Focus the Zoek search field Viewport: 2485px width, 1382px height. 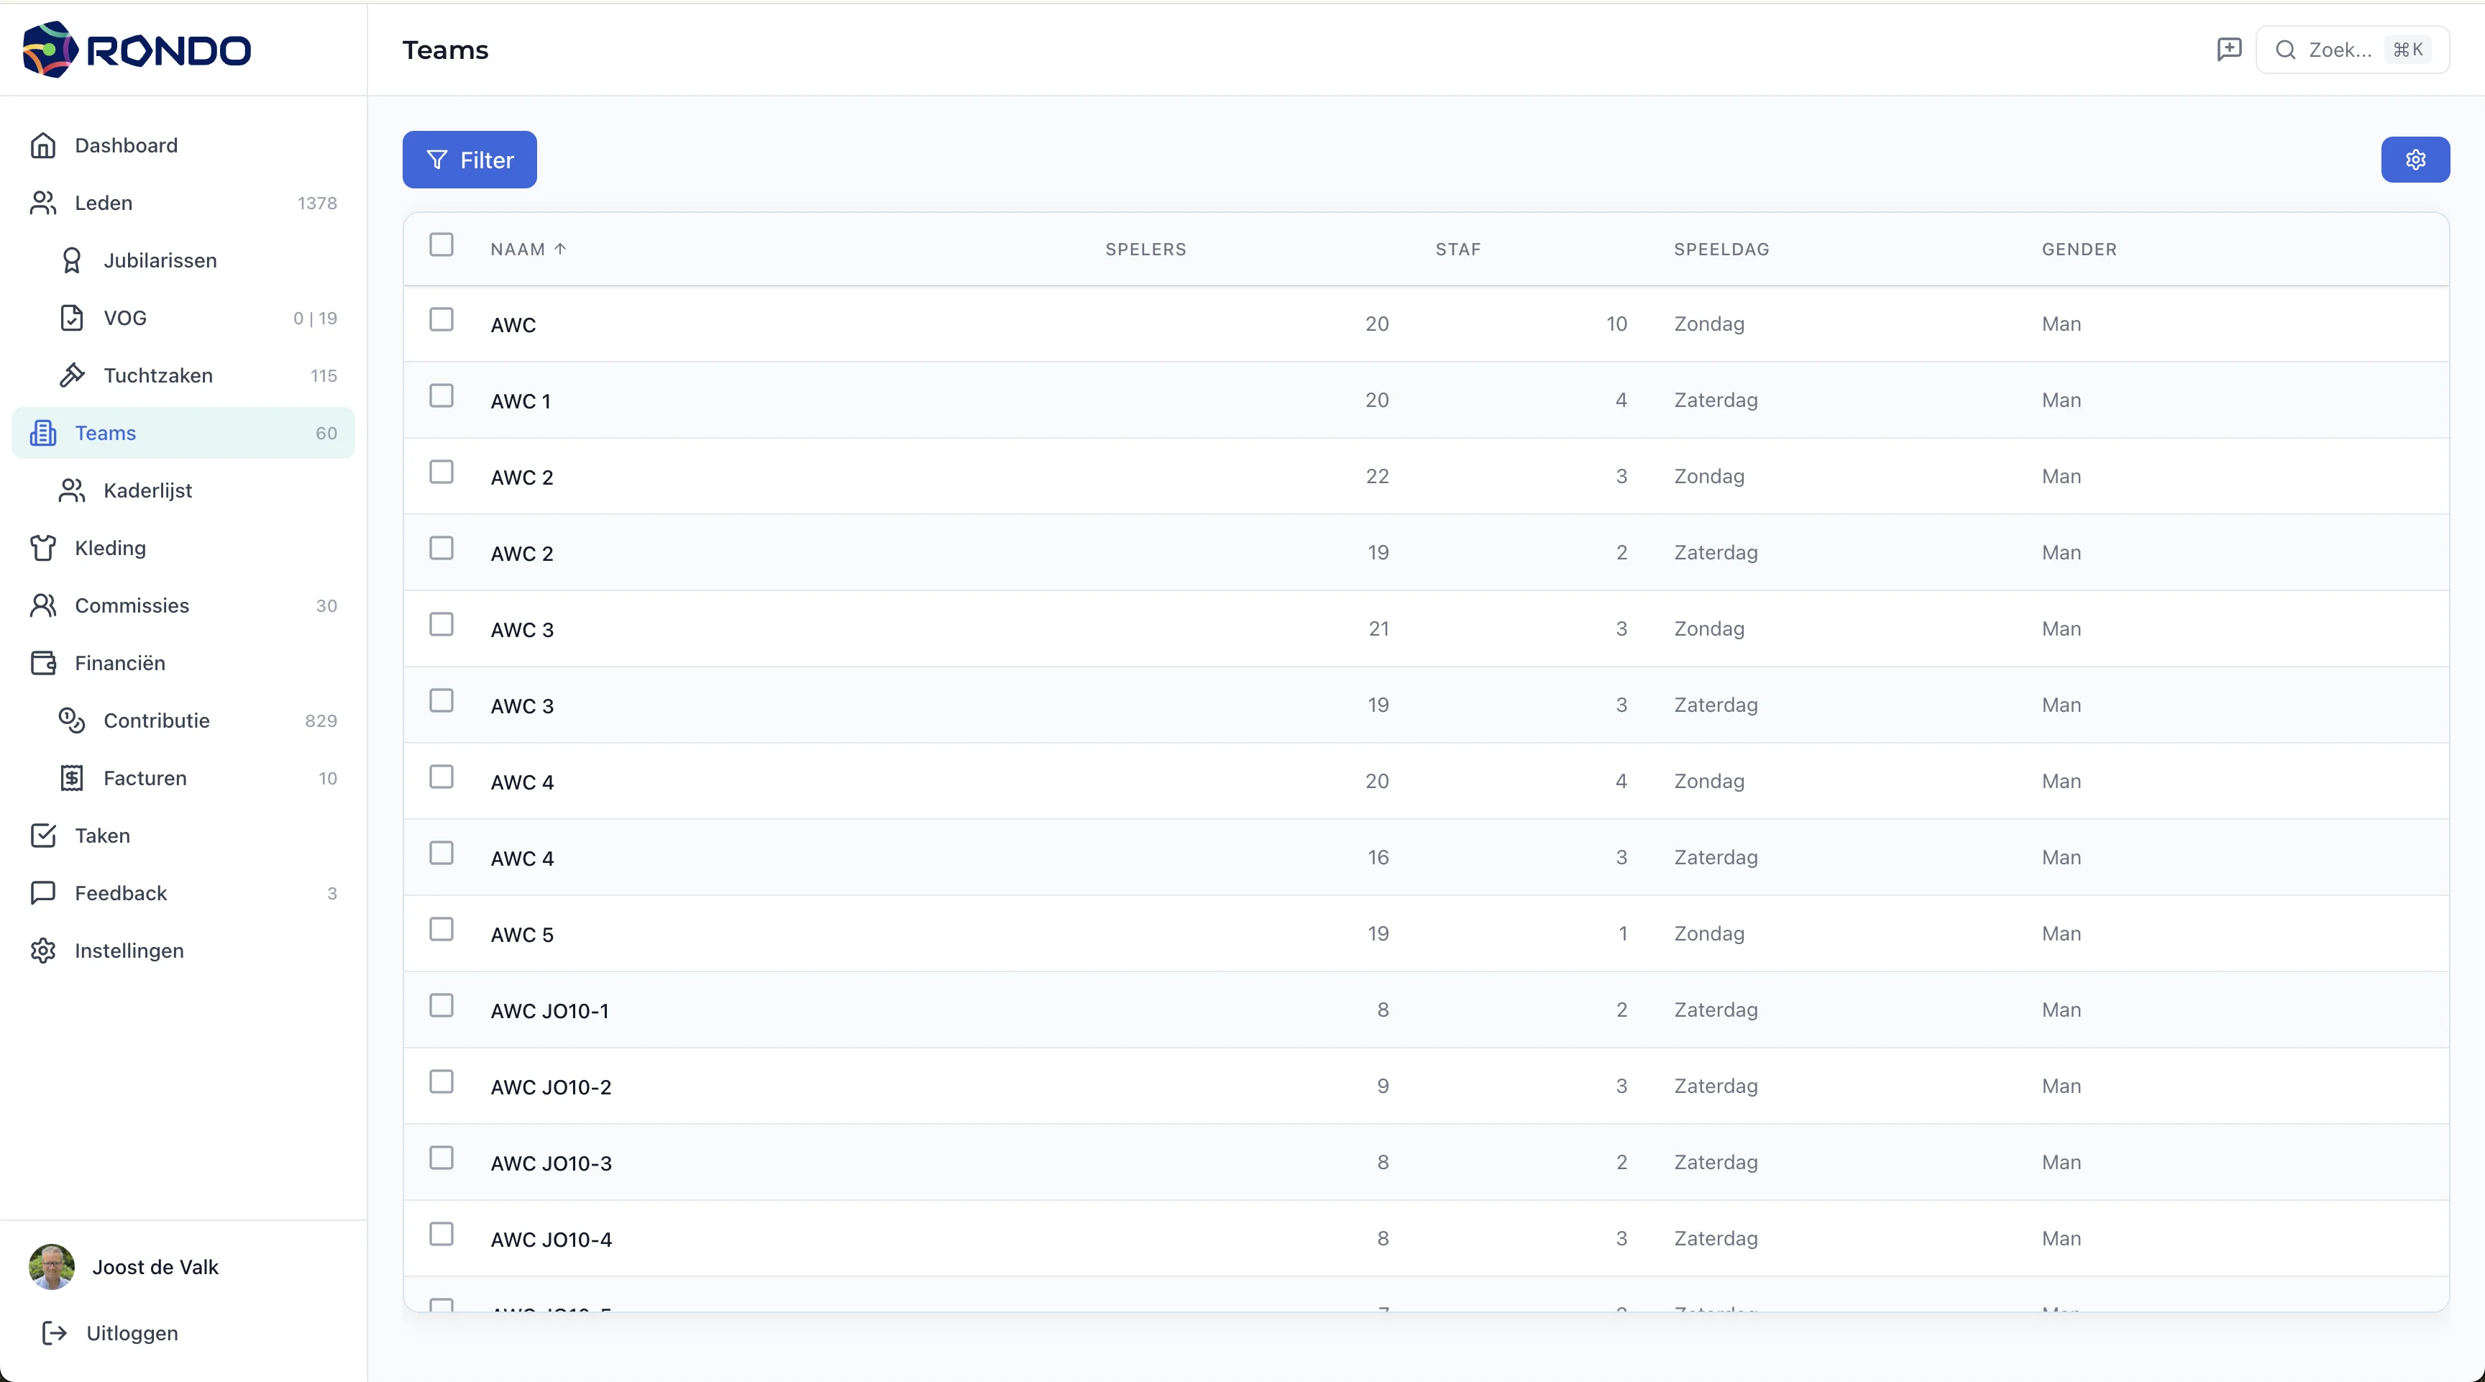pos(2339,49)
